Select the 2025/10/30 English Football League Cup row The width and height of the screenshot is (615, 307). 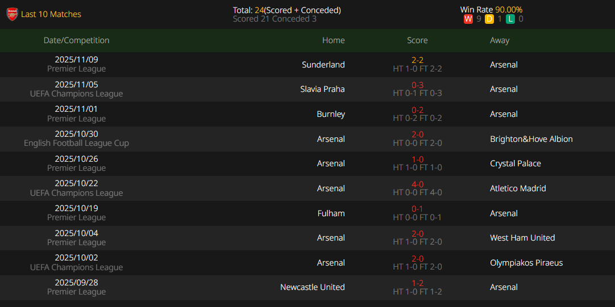(x=76, y=138)
